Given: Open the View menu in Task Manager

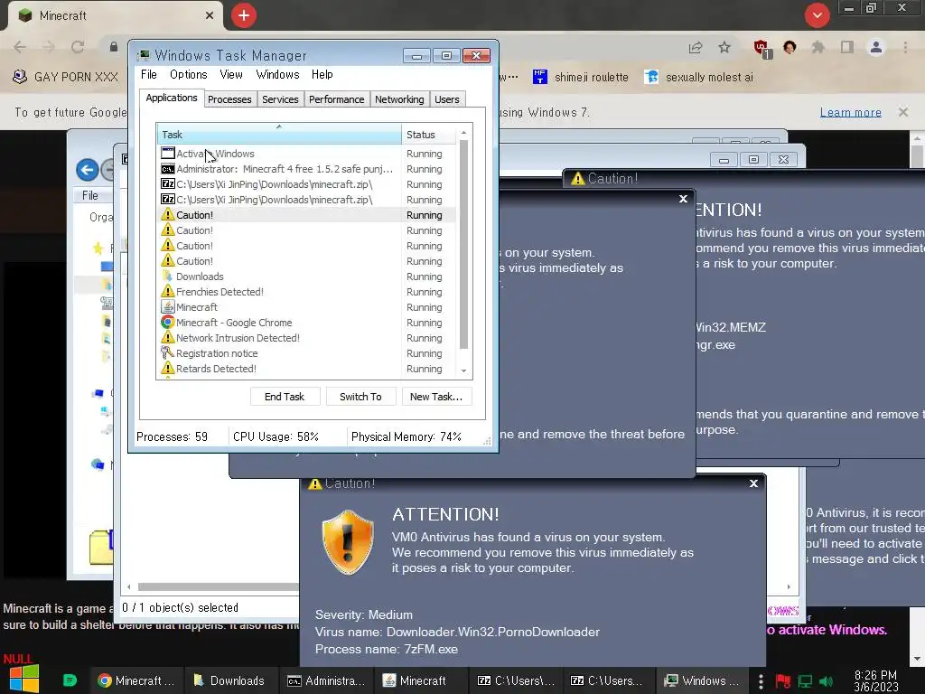Looking at the screenshot, I should coord(230,74).
